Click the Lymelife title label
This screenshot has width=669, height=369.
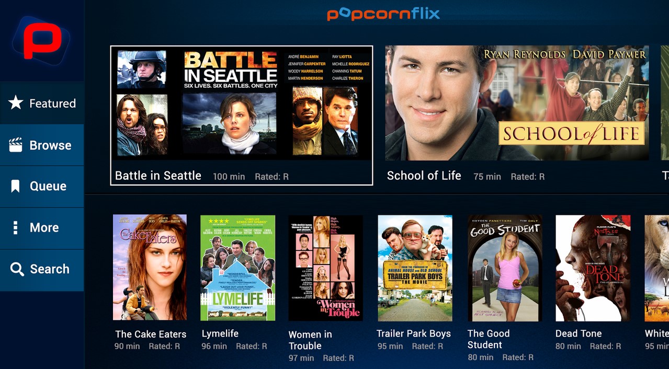pyautogui.click(x=220, y=333)
